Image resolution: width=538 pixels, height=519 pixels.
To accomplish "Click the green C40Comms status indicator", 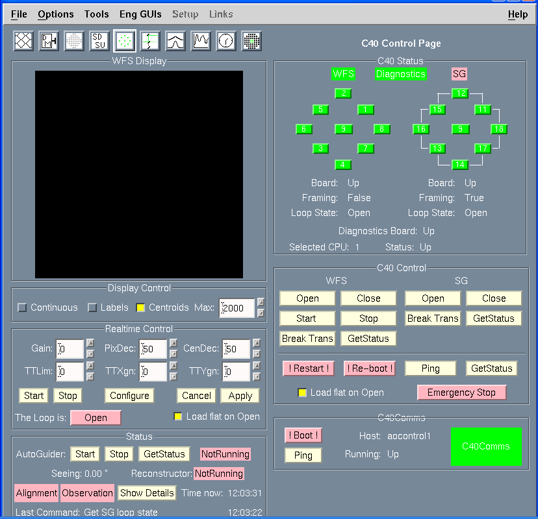I will [486, 446].
